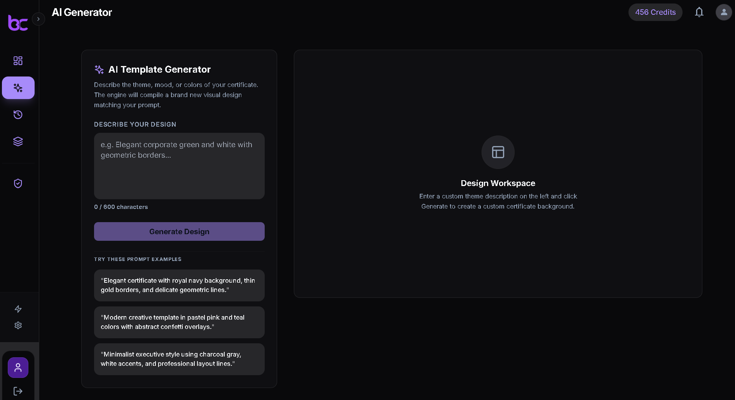Open the history clock icon in sidebar

(x=18, y=115)
